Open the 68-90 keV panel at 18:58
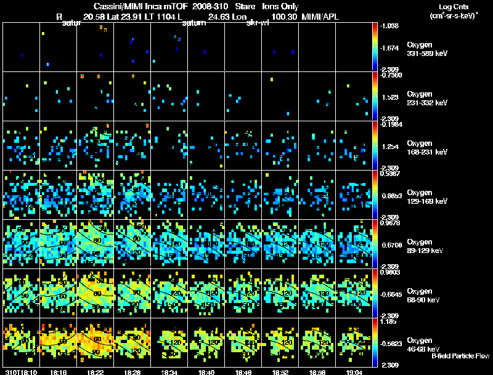 [317, 293]
